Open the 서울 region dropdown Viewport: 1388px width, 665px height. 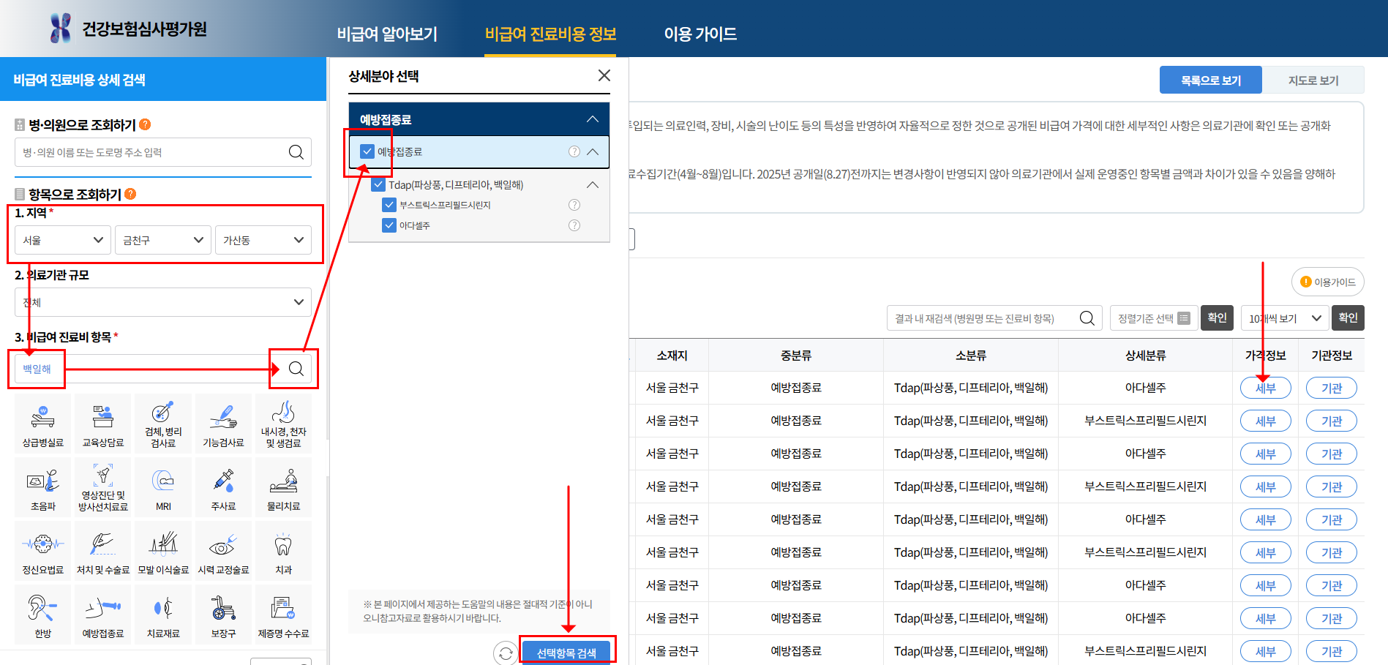click(x=63, y=240)
